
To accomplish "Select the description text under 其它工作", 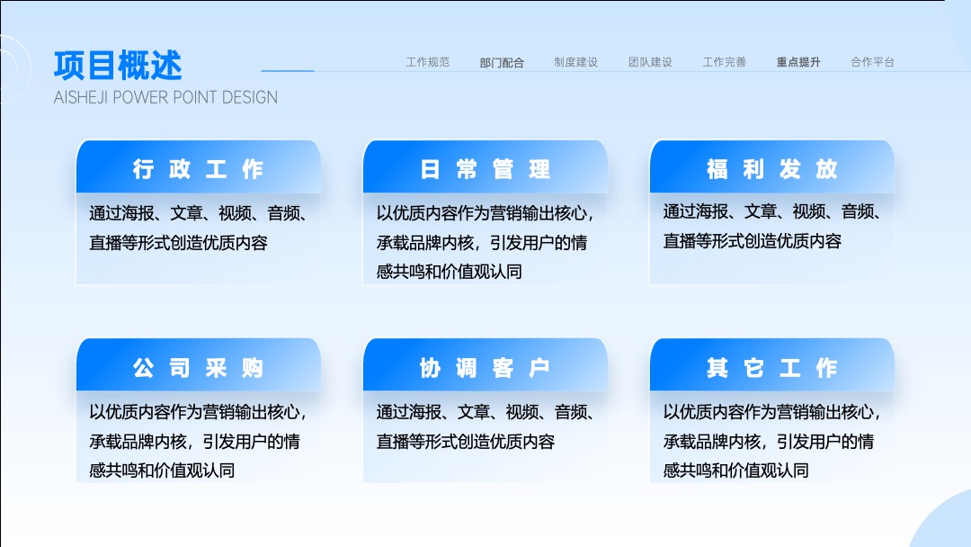I will pos(772,441).
